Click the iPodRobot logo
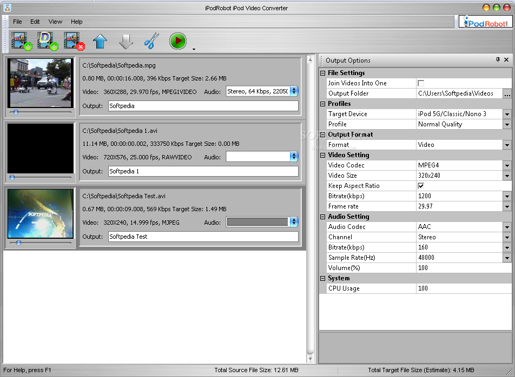The image size is (515, 377). pos(485,22)
